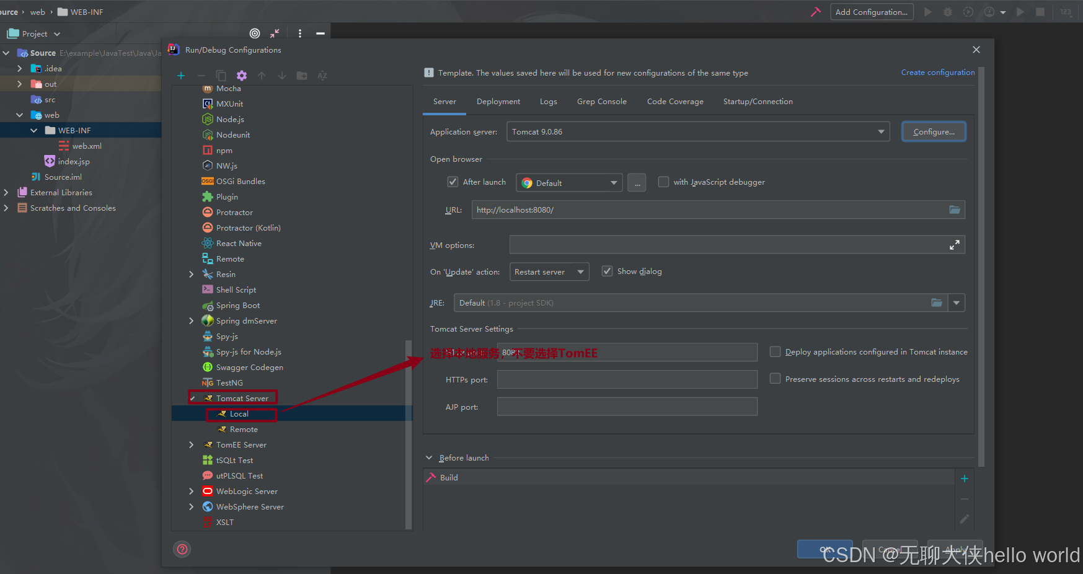Open the edit templates wrench icon

[x=242, y=76]
